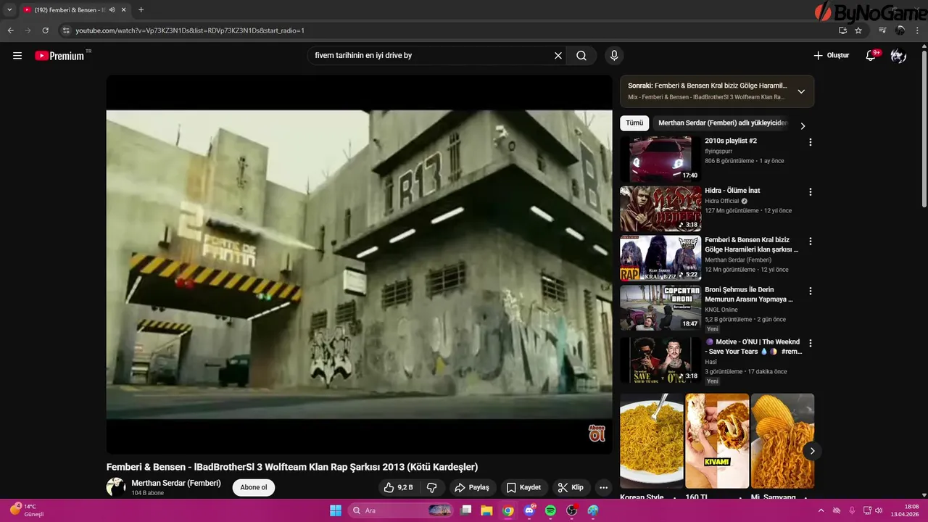Image resolution: width=928 pixels, height=522 pixels.
Task: Install app icon in address bar
Action: 842,30
